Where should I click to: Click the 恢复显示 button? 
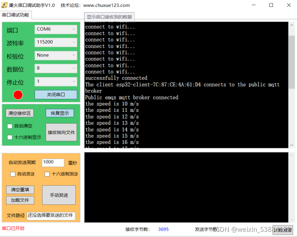(60, 113)
